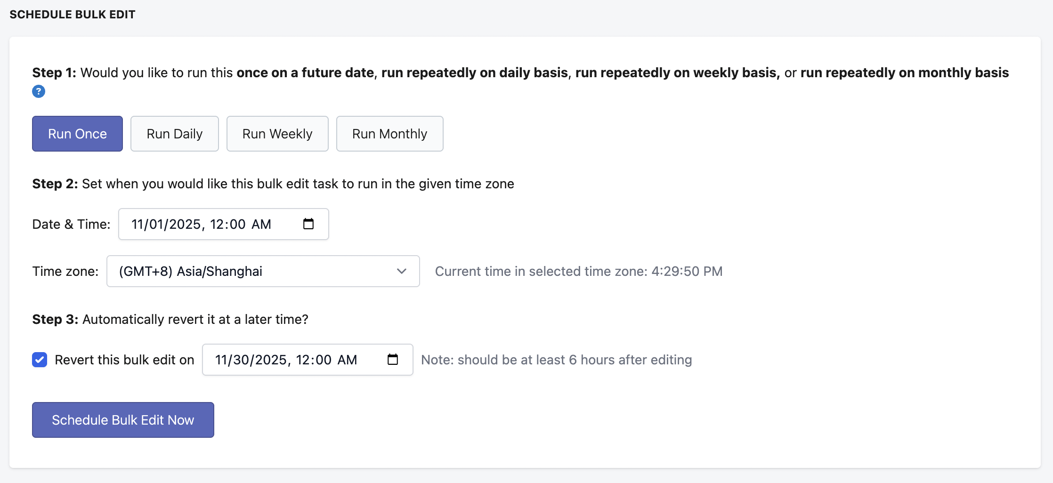Screen dimensions: 1053x483
Task: Click the chevron arrow on Time zone selector
Action: (x=401, y=271)
